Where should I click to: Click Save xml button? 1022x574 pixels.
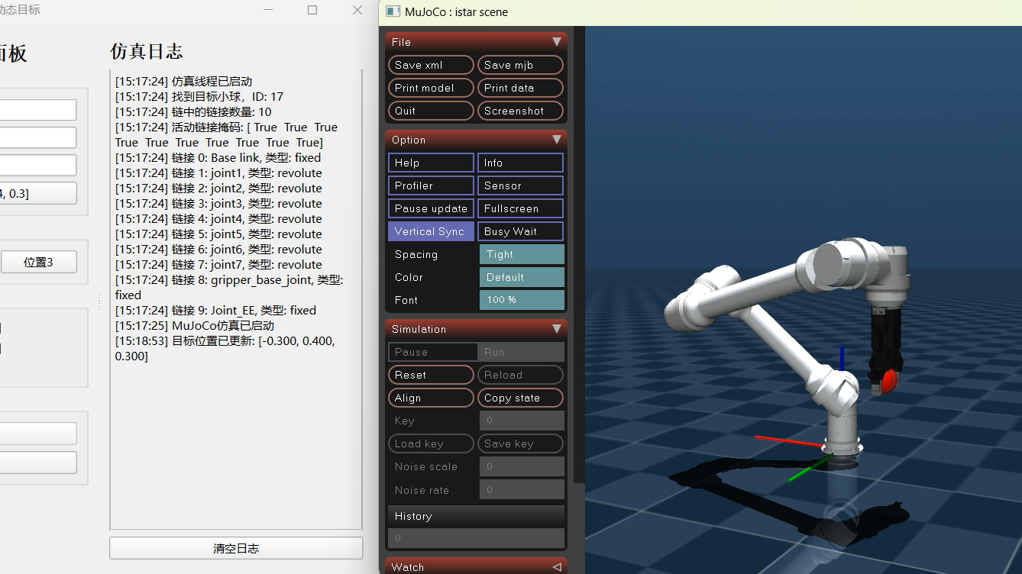point(431,65)
